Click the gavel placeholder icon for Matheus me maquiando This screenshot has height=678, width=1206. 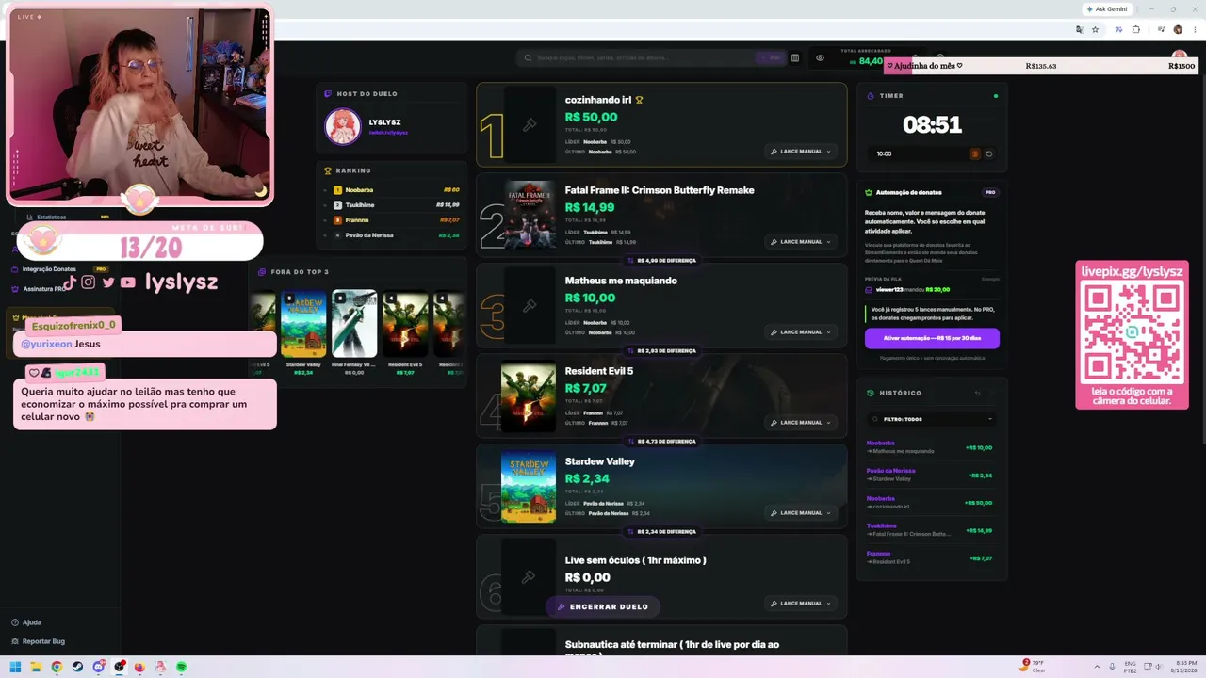pyautogui.click(x=530, y=305)
